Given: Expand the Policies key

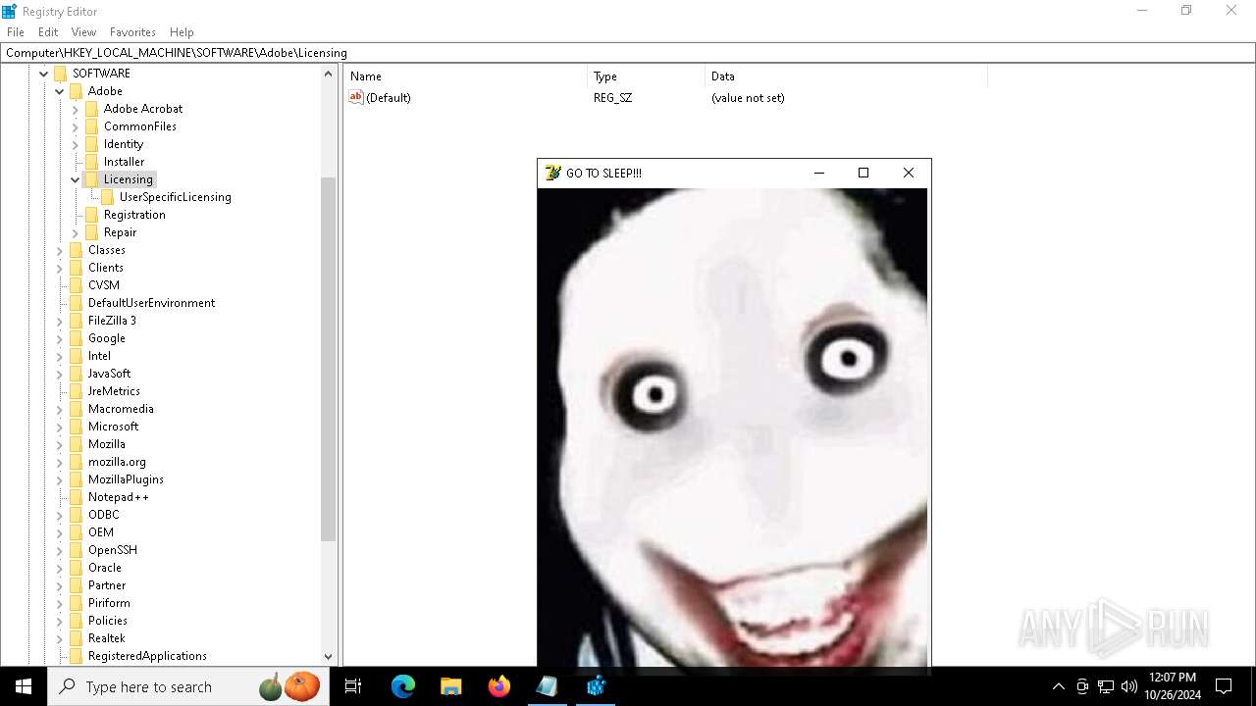Looking at the screenshot, I should (60, 621).
